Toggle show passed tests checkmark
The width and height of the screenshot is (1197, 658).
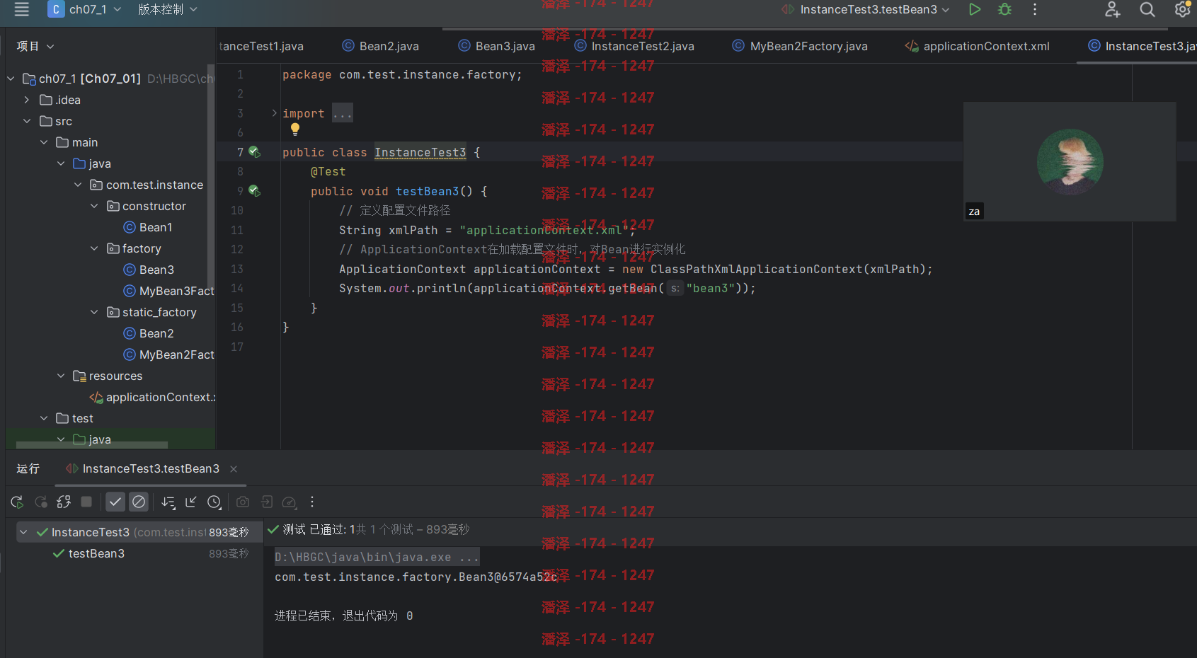[115, 502]
